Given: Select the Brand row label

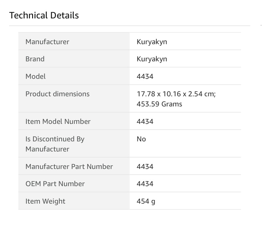Looking at the screenshot, I should [x=35, y=59].
